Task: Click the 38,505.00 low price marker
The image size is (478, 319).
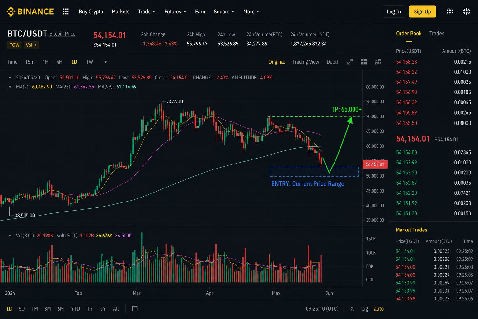Action: [x=25, y=216]
